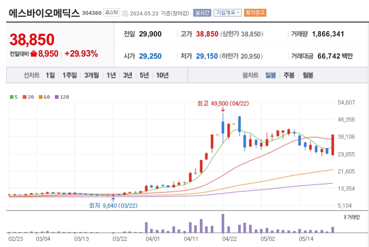Viewport: 369px width, 247px height.
Task: Click the 실시간 real-time button
Action: (x=202, y=13)
